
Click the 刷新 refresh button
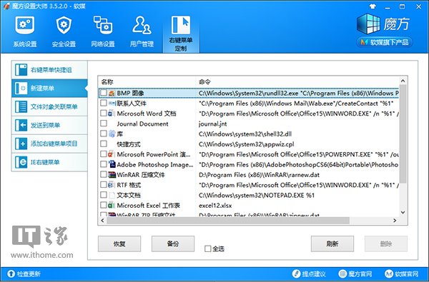click(332, 243)
